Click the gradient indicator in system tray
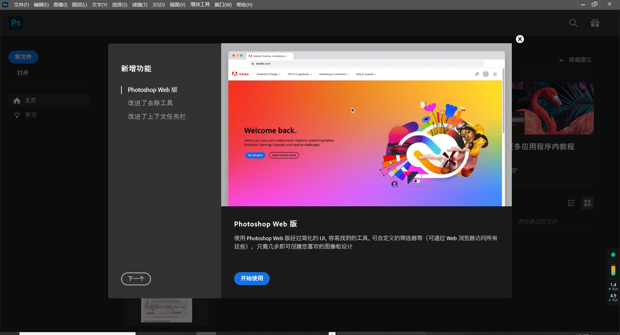620x335 pixels. pyautogui.click(x=613, y=270)
